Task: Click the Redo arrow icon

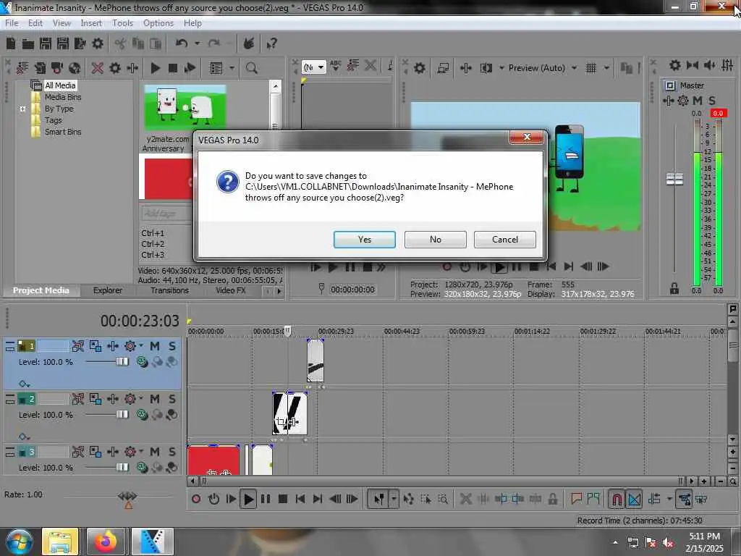Action: tap(214, 43)
